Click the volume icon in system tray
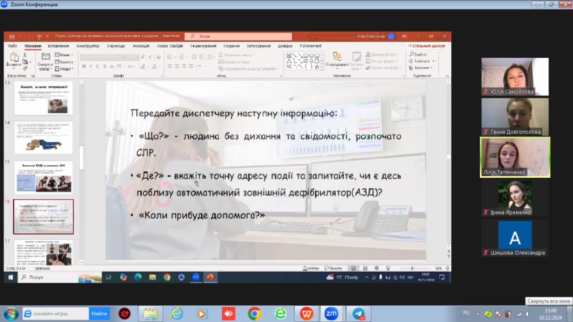This screenshot has height=322, width=573. coord(529,314)
